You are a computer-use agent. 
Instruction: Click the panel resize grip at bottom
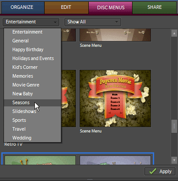[90, 180]
